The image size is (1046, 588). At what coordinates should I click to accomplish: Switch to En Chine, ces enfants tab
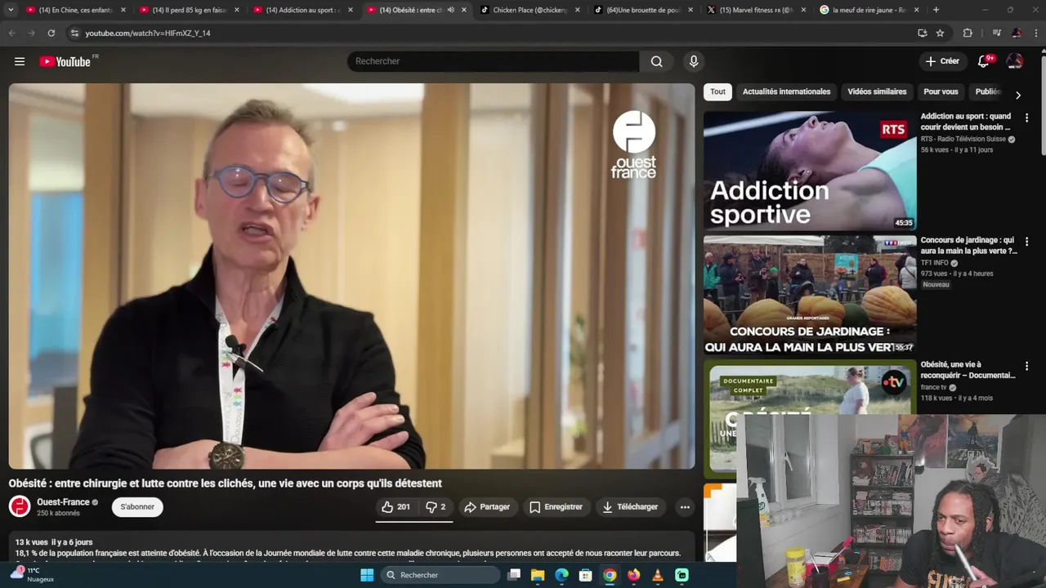pos(76,10)
